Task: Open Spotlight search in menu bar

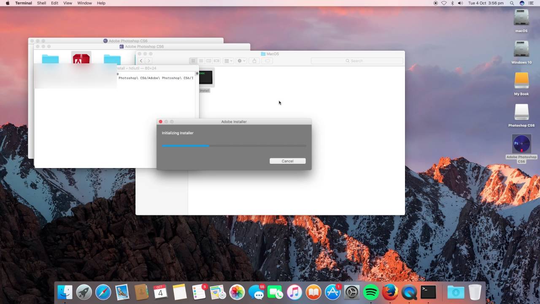Action: [513, 3]
